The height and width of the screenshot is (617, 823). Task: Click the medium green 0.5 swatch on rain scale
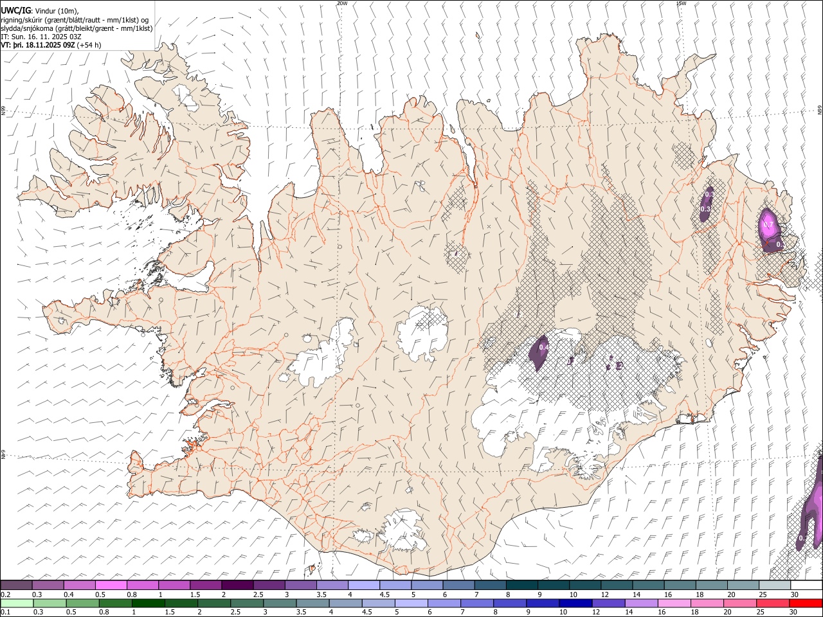(82, 604)
